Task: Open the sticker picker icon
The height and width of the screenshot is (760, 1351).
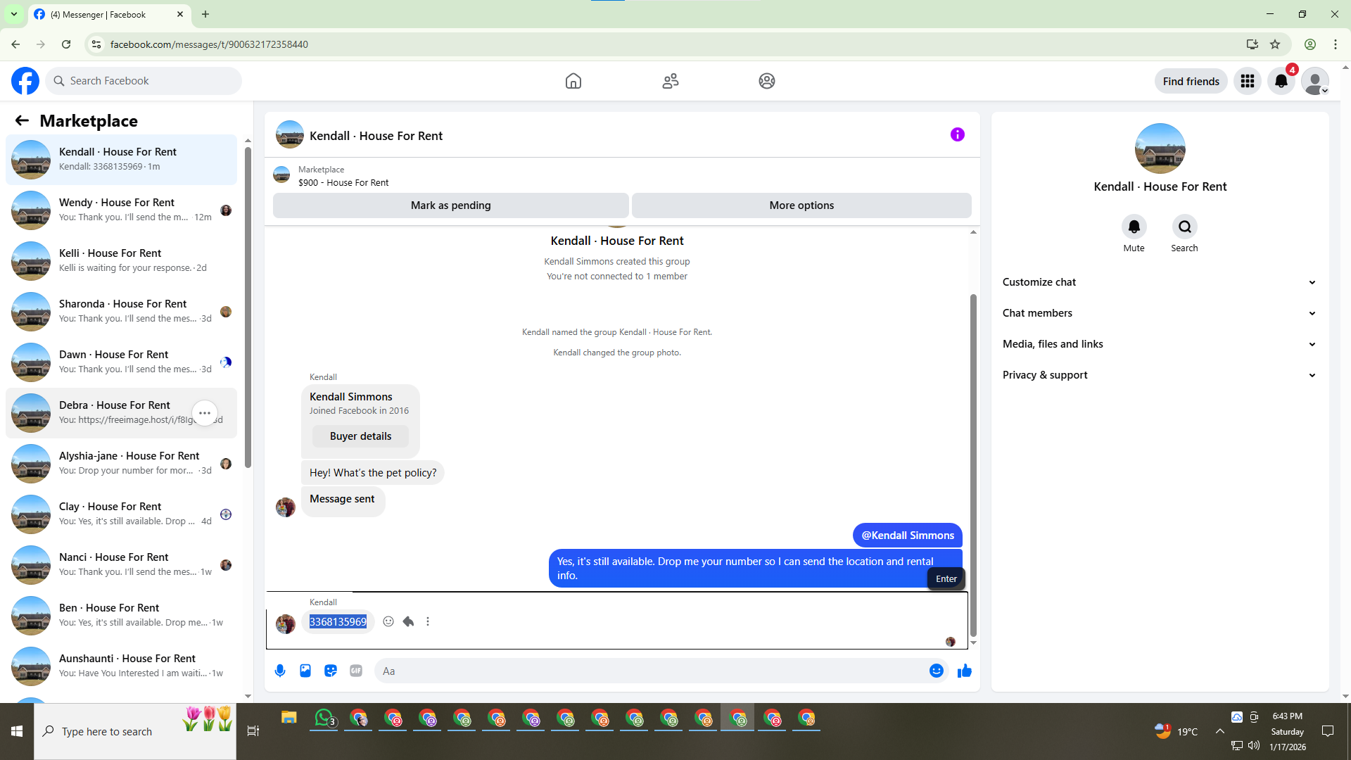Action: 331,671
